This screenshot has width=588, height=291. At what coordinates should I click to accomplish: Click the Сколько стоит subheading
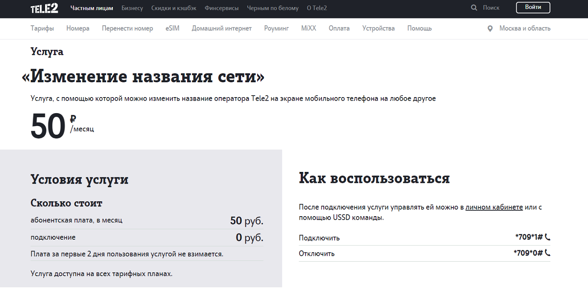coord(66,203)
